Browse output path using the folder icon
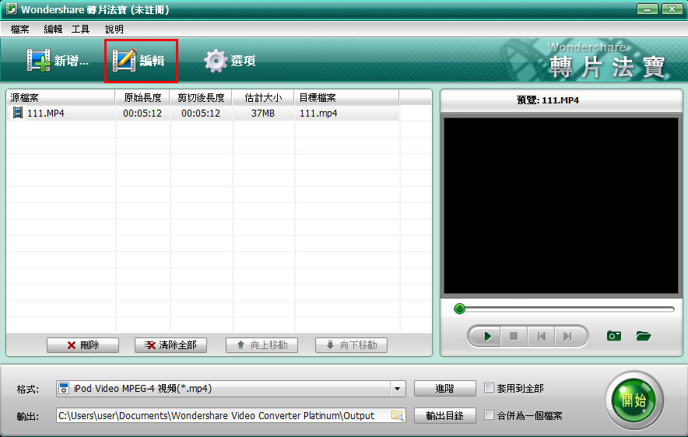Image resolution: width=688 pixels, height=437 pixels. 397,415
